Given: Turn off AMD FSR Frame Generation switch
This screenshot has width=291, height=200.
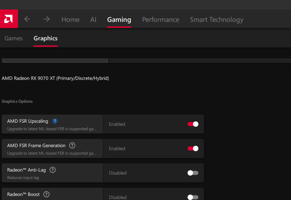Looking at the screenshot, I should coord(193,148).
